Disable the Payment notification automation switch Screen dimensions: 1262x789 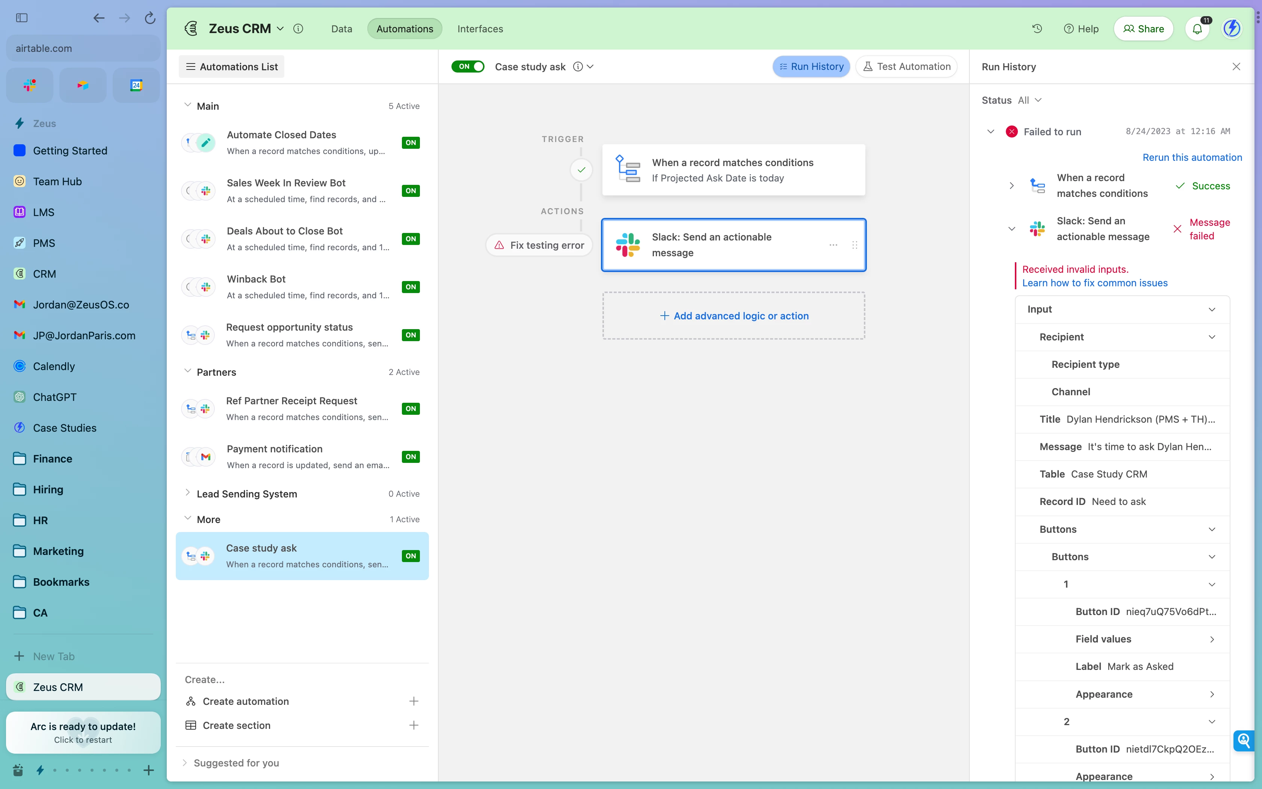click(411, 456)
